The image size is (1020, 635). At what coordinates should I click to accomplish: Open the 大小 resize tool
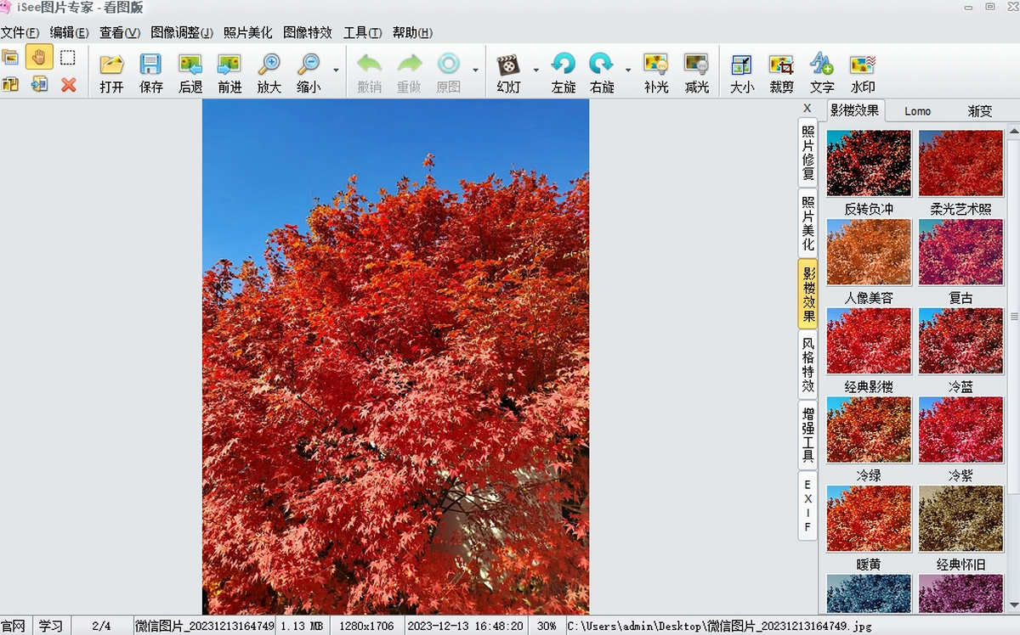(x=741, y=74)
